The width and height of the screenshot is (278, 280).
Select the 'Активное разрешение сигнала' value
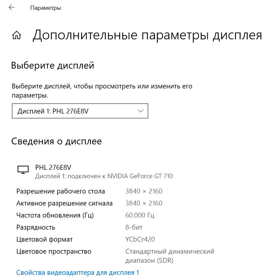(144, 203)
